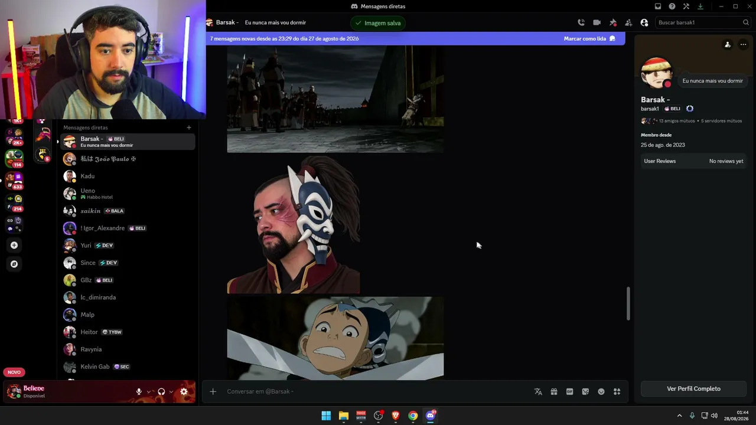Image resolution: width=756 pixels, height=425 pixels.
Task: Open the Kelvin Gab direct message
Action: point(128,367)
